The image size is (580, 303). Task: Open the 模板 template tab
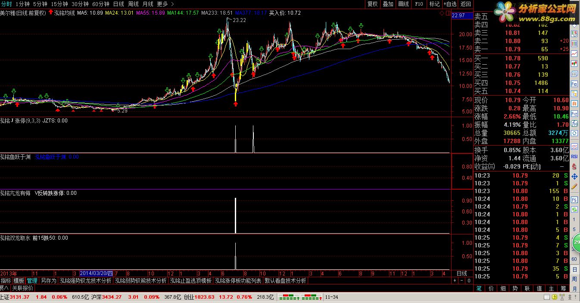pyautogui.click(x=19, y=281)
